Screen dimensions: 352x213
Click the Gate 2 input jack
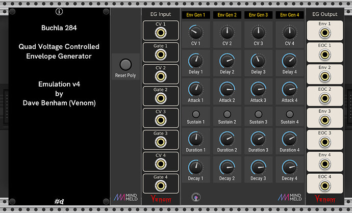click(x=161, y=98)
